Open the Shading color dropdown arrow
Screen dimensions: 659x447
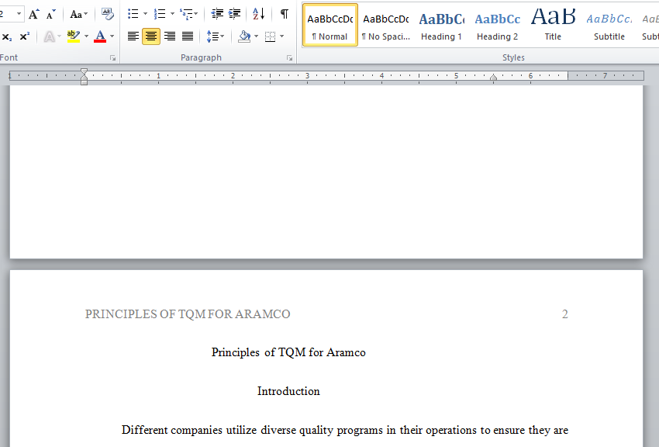point(257,37)
